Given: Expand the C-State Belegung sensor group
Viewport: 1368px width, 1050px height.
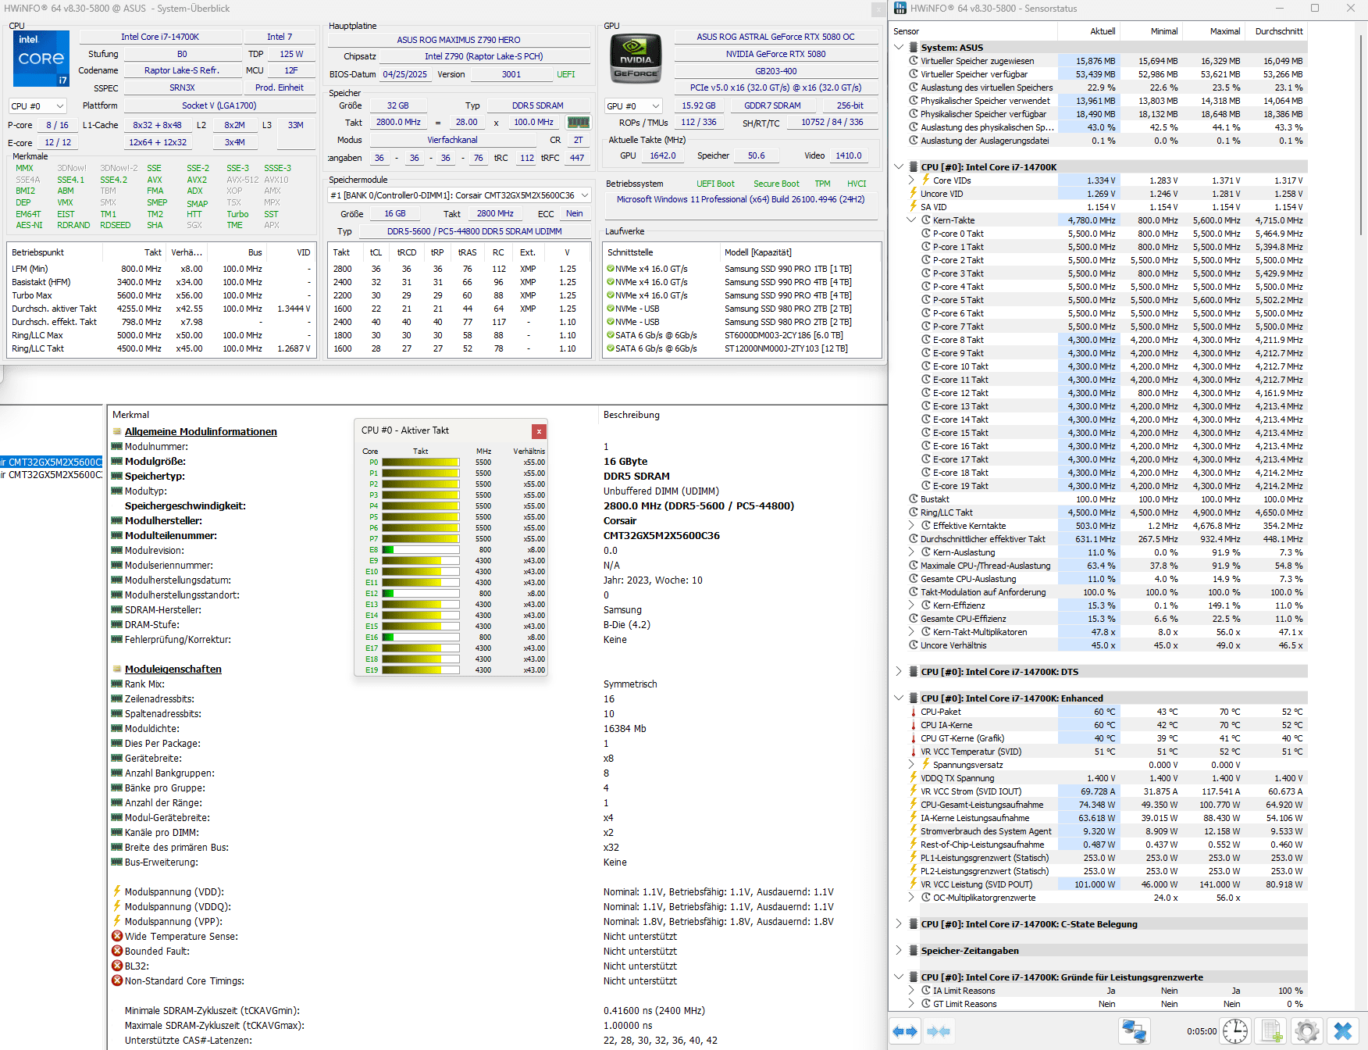Looking at the screenshot, I should pyautogui.click(x=899, y=924).
